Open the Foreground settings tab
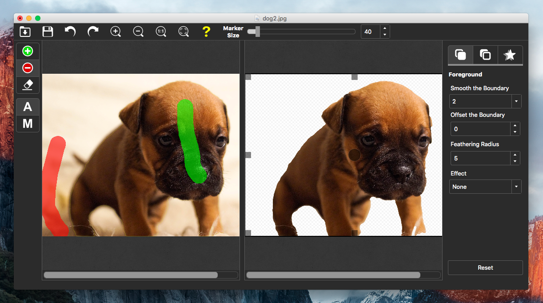543x303 pixels. pyautogui.click(x=460, y=55)
